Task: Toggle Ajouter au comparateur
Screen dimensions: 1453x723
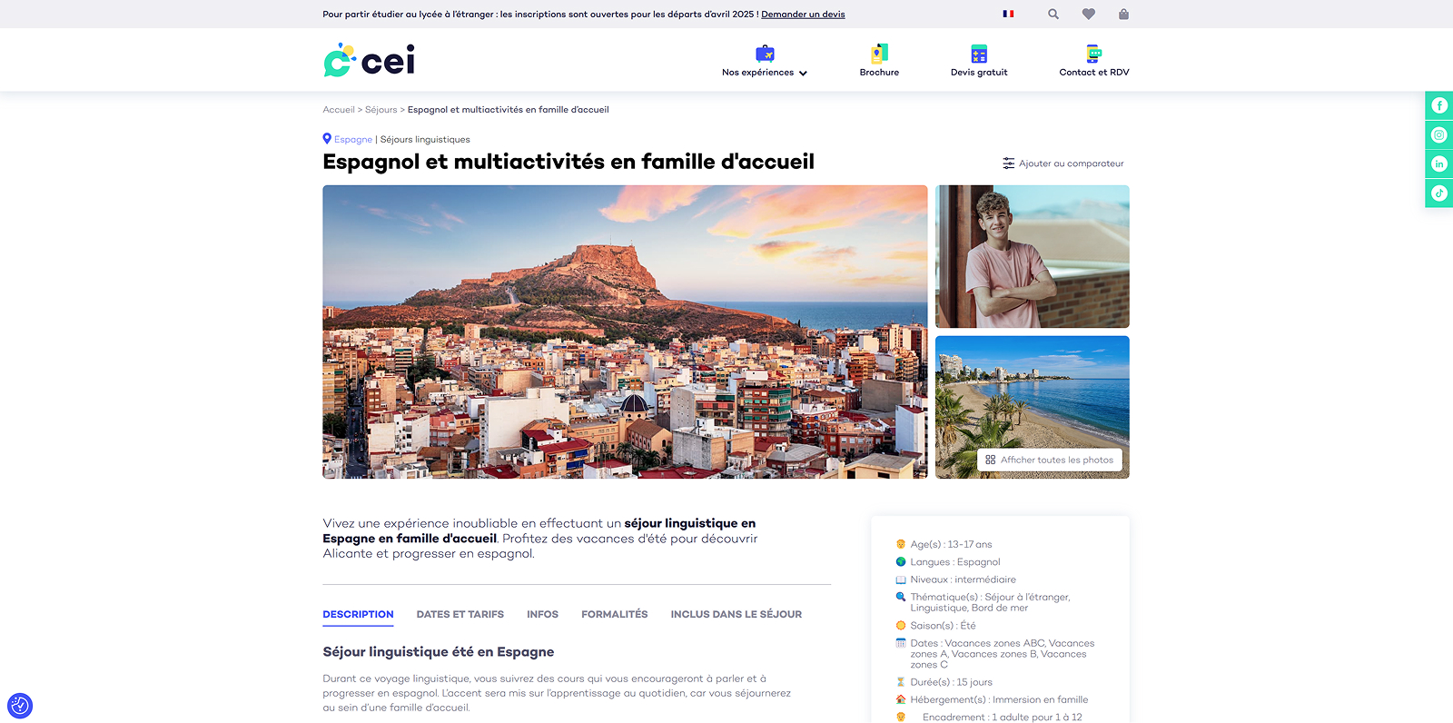Action: (1063, 163)
